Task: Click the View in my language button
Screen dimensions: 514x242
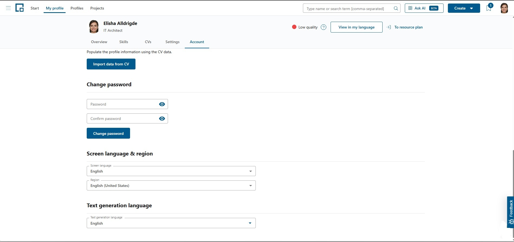Action: pyautogui.click(x=357, y=27)
